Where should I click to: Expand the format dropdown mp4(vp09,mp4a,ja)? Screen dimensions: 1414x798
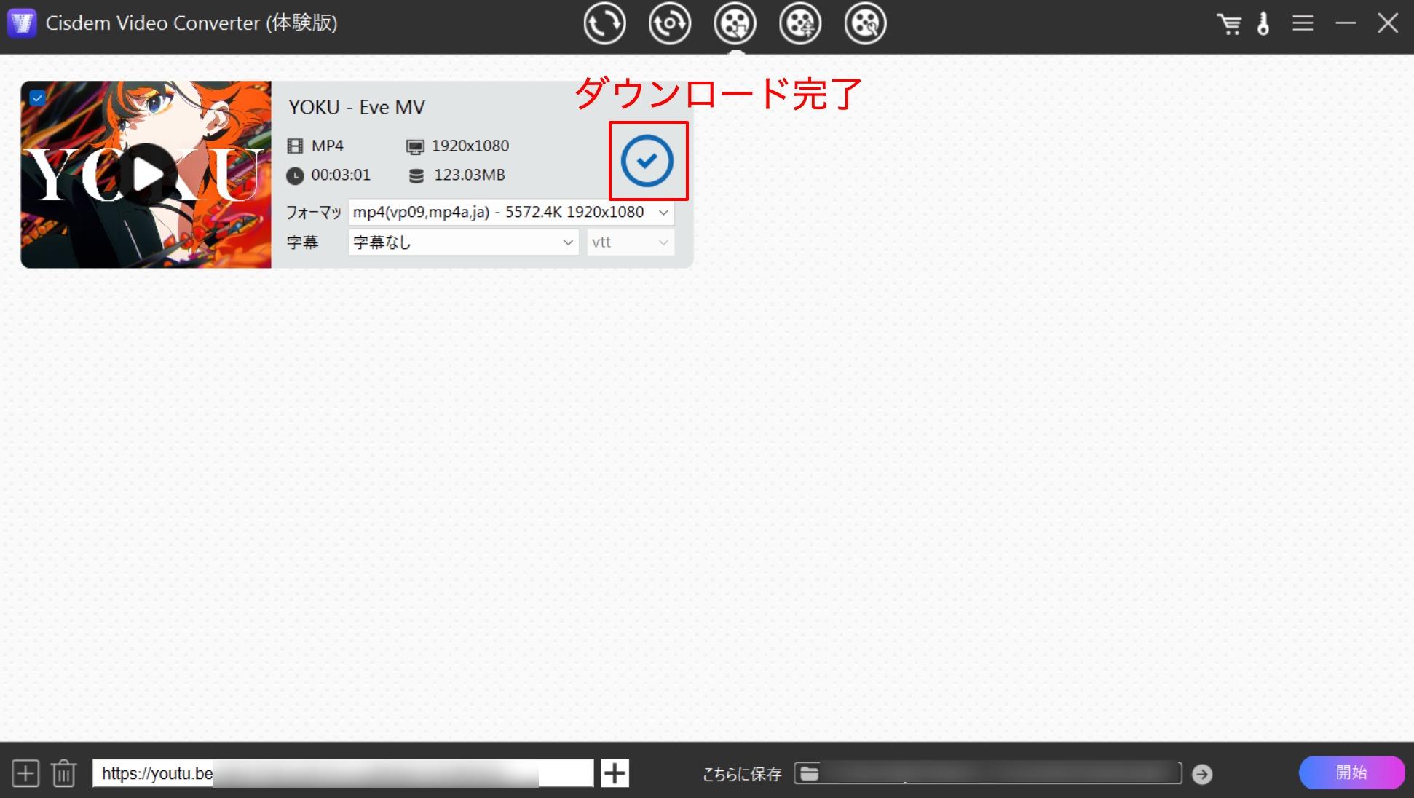tap(511, 213)
